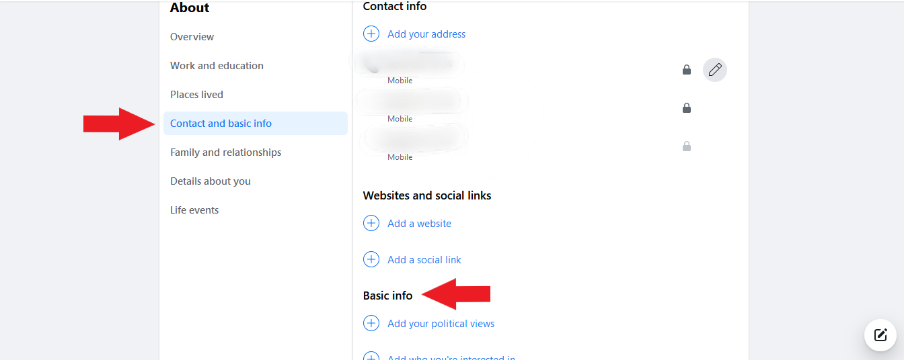Click plus icon beside Add a website
This screenshot has height=360, width=904.
[x=371, y=223]
